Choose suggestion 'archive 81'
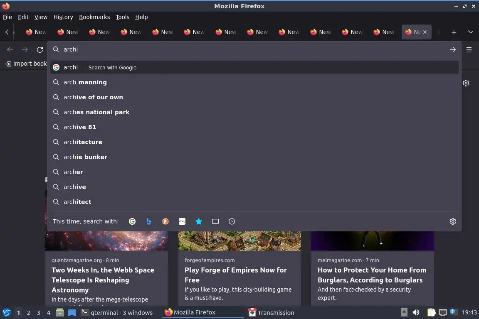Image resolution: width=479 pixels, height=319 pixels. tap(254, 127)
